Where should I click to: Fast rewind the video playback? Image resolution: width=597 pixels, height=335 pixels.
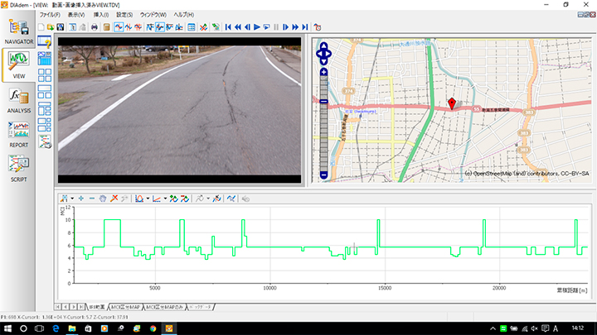tap(238, 27)
